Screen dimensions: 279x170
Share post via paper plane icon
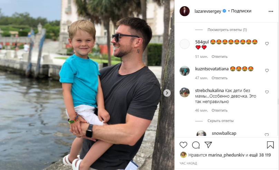(208, 145)
